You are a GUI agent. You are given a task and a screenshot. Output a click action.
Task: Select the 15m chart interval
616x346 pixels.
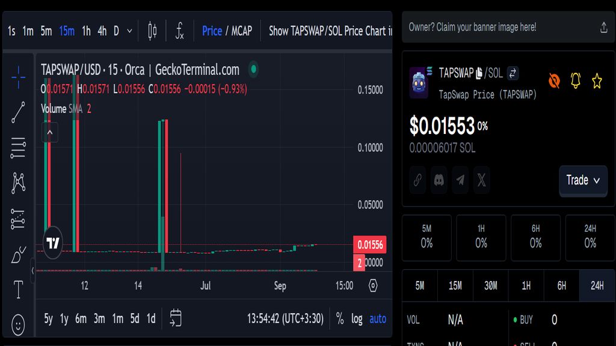click(67, 31)
